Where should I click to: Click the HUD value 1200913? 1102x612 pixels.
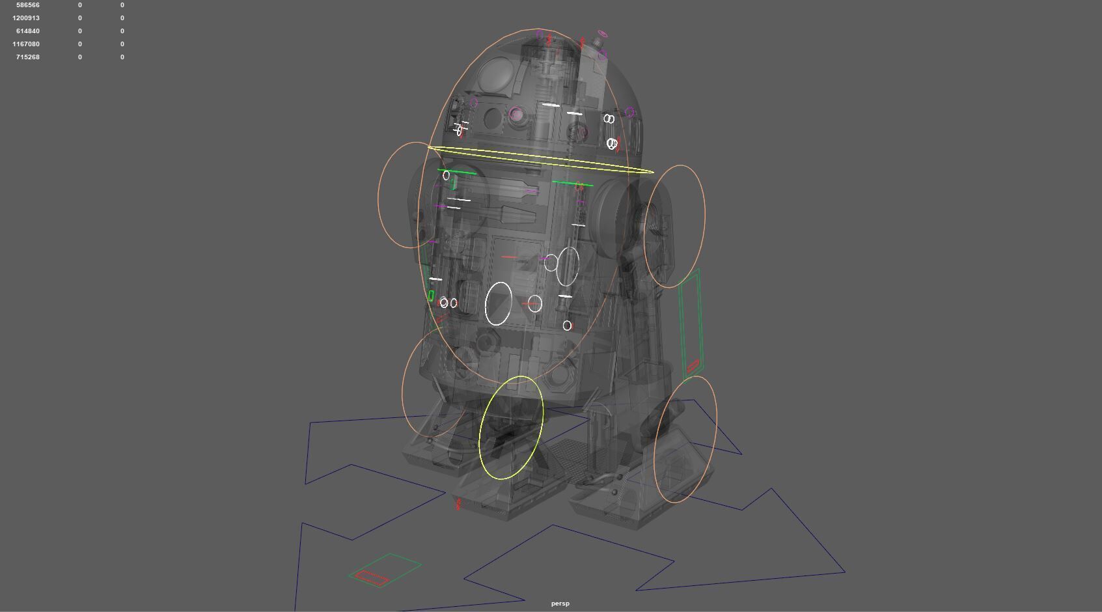(26, 18)
